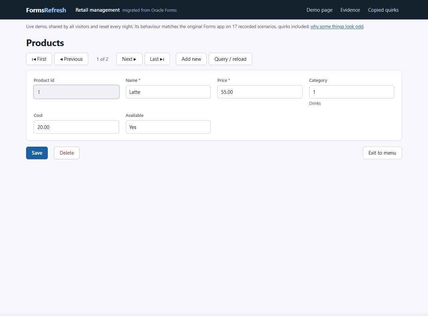Open the Copied quirks nav link
This screenshot has width=428, height=334.
(x=383, y=10)
